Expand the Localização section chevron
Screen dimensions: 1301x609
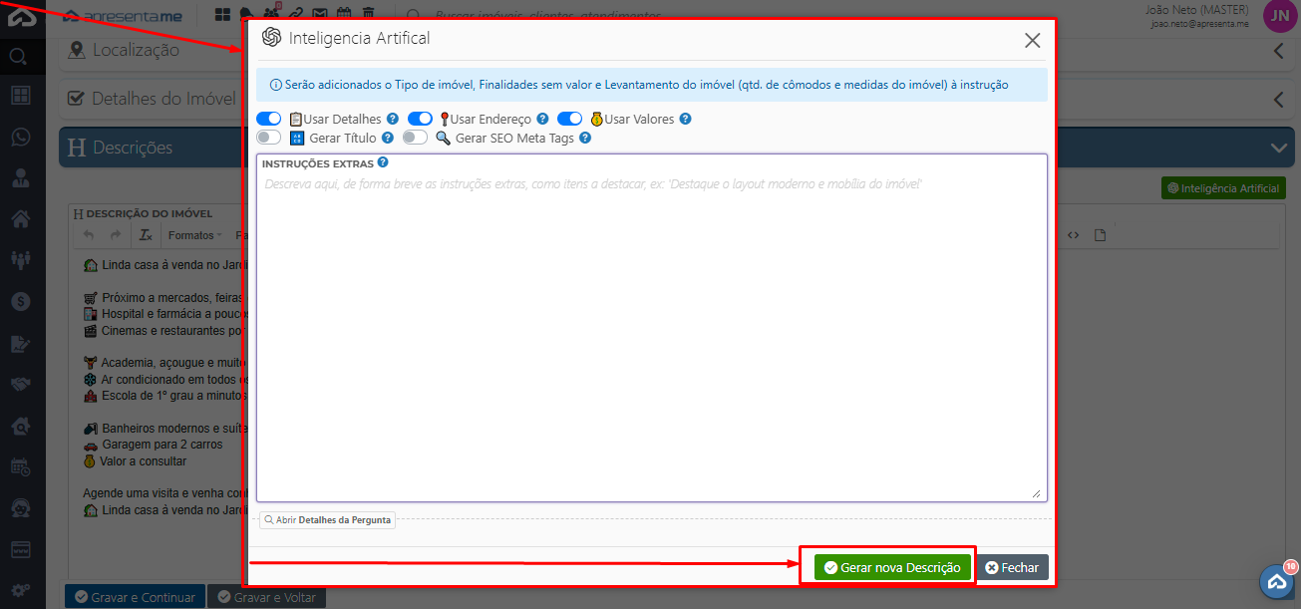tap(1279, 51)
